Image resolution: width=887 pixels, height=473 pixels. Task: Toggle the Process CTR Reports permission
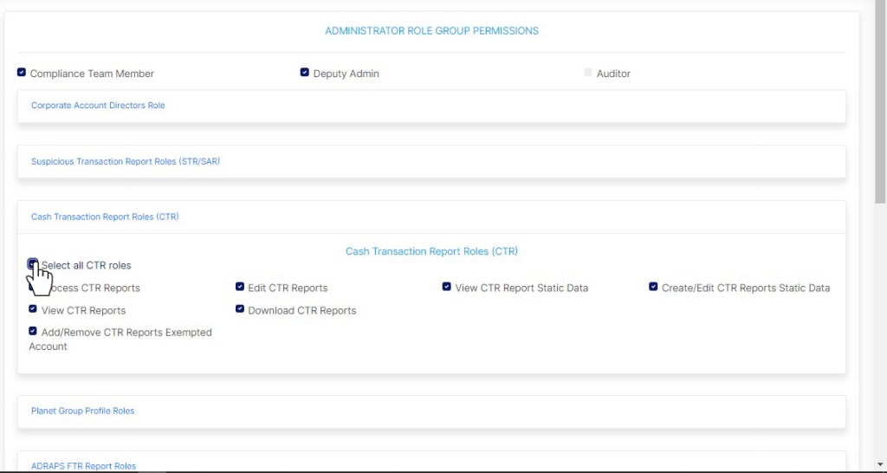coord(33,287)
